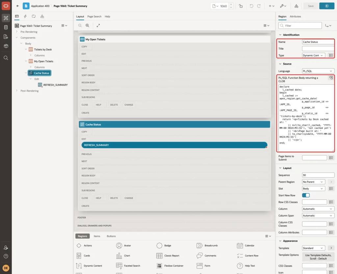This screenshot has width=337, height=274.
Task: Open the Column Span dropdown
Action: 318,215
